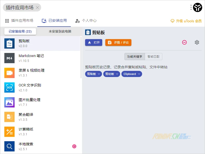Go to the 插件应用市场 tab

[x=19, y=21]
